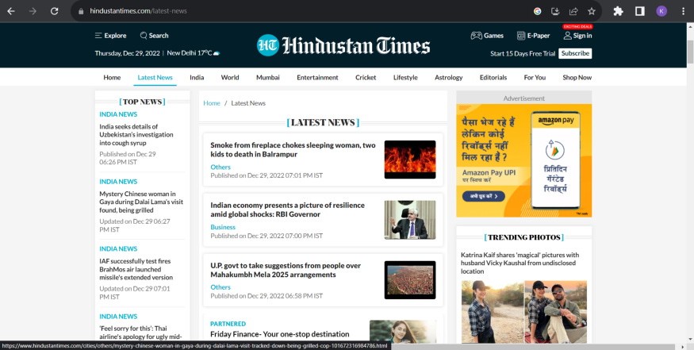694x350 pixels.
Task: Open the Lifestyle nav tab
Action: point(405,77)
